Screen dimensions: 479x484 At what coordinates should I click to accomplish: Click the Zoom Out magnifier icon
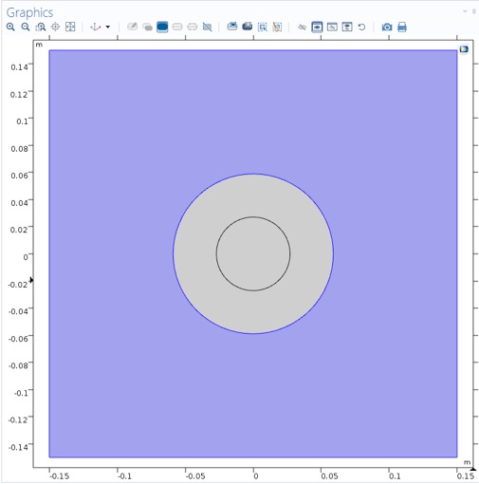tap(26, 27)
